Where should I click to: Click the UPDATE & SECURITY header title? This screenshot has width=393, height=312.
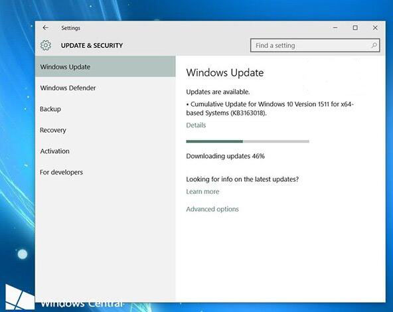(92, 45)
